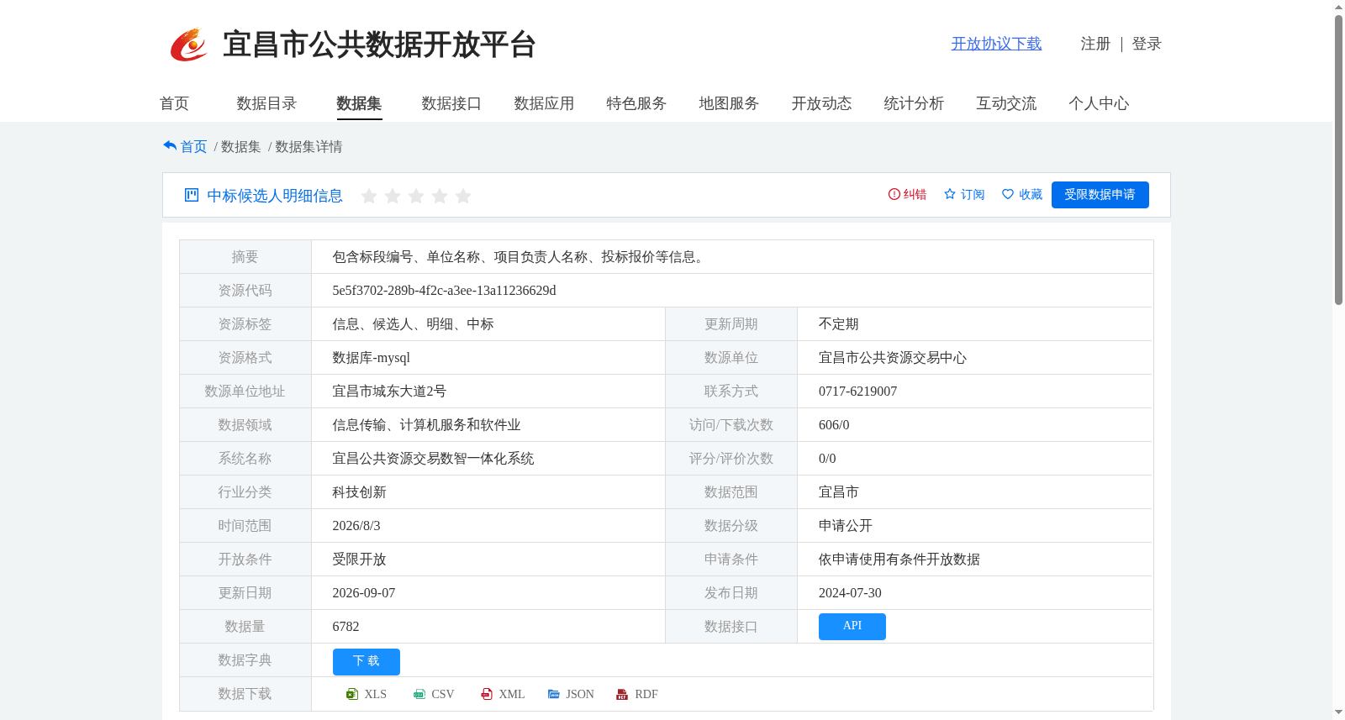
Task: Open 地图服务 navigation item
Action: [730, 103]
